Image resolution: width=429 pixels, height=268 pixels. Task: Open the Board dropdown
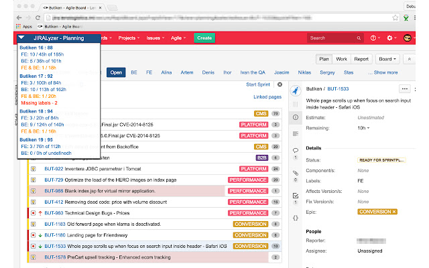(387, 59)
